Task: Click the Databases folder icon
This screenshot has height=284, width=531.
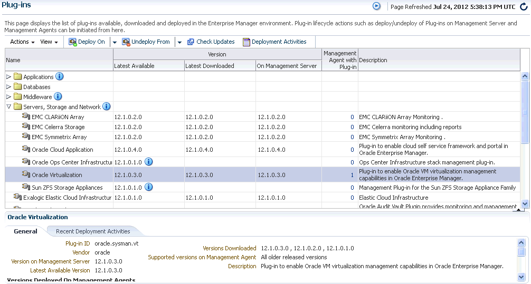Action: point(17,87)
